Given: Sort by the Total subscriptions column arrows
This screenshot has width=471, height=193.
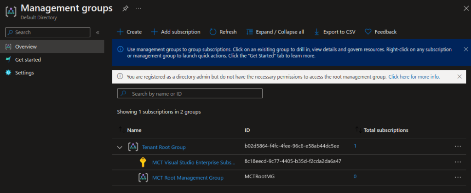Looking at the screenshot, I should click(x=358, y=130).
